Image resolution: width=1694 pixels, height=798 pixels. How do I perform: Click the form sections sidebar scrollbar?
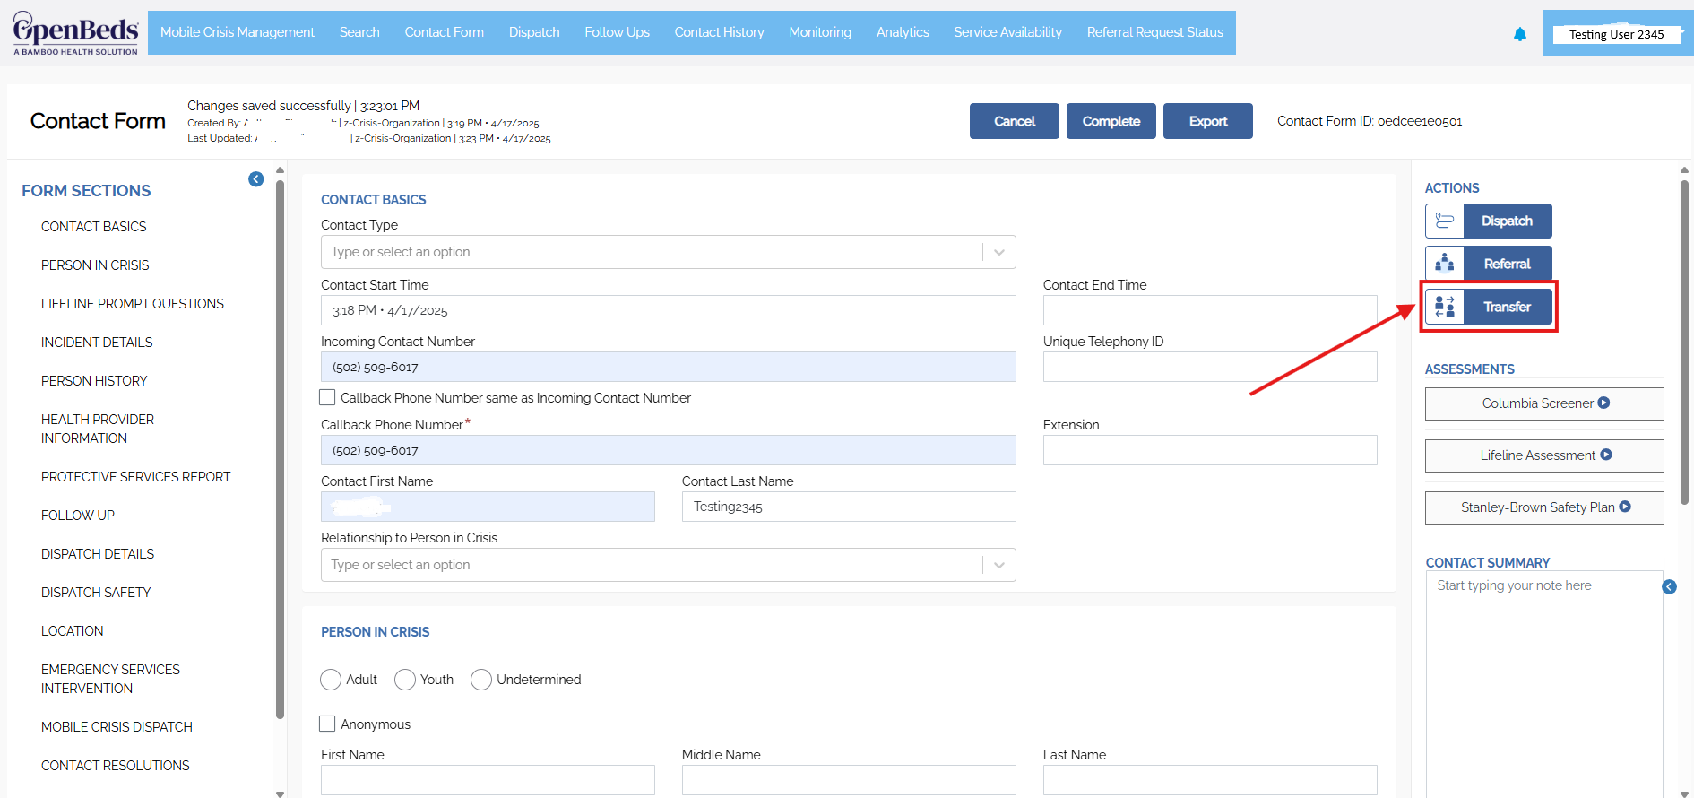point(280,448)
